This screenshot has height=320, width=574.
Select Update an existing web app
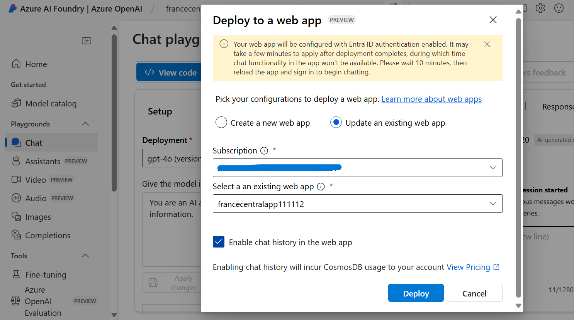pyautogui.click(x=336, y=122)
